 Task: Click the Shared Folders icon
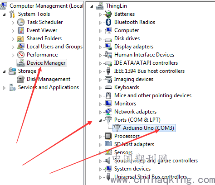pos(20,38)
